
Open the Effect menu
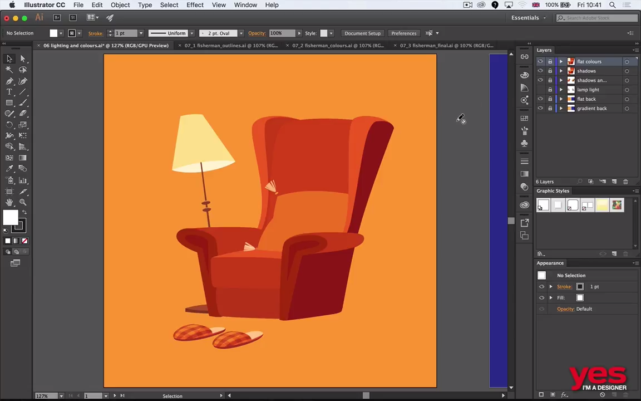coord(195,5)
